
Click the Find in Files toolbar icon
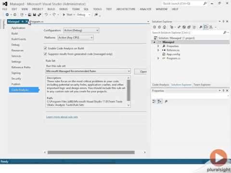click(96, 14)
